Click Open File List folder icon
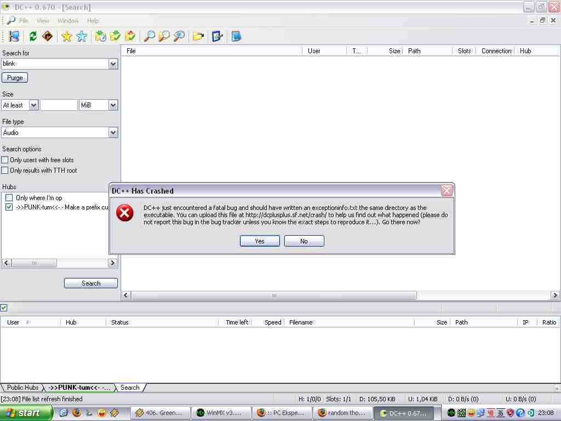The image size is (561, 421). pyautogui.click(x=198, y=36)
